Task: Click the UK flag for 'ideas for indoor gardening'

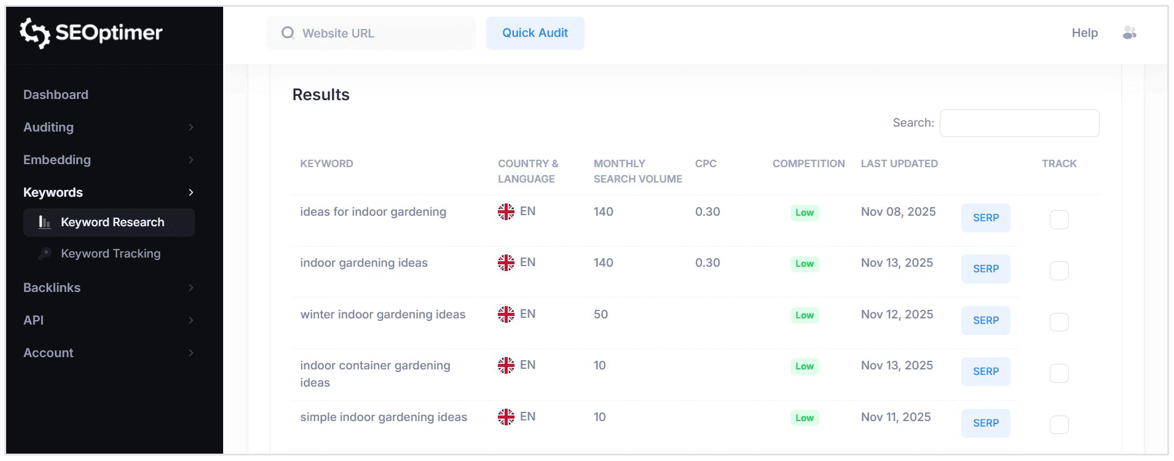Action: point(506,211)
